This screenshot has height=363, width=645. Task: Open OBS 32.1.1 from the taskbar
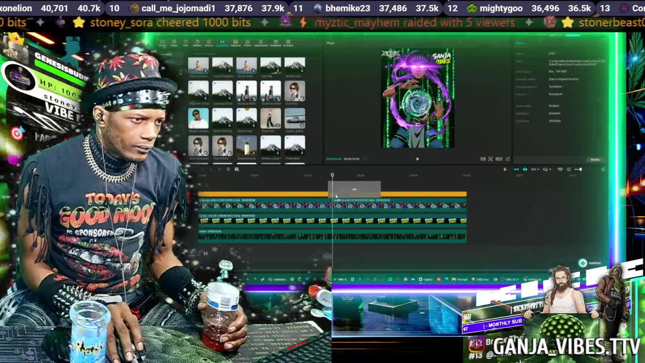pos(510,279)
